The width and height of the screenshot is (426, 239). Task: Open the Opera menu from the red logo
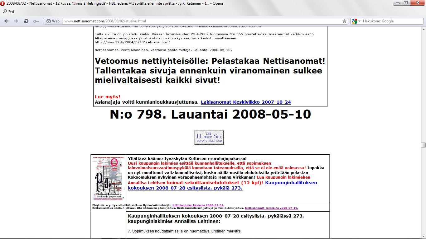(2, 3)
